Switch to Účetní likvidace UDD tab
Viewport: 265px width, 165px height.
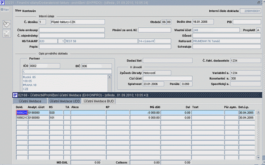[x=65, y=101]
